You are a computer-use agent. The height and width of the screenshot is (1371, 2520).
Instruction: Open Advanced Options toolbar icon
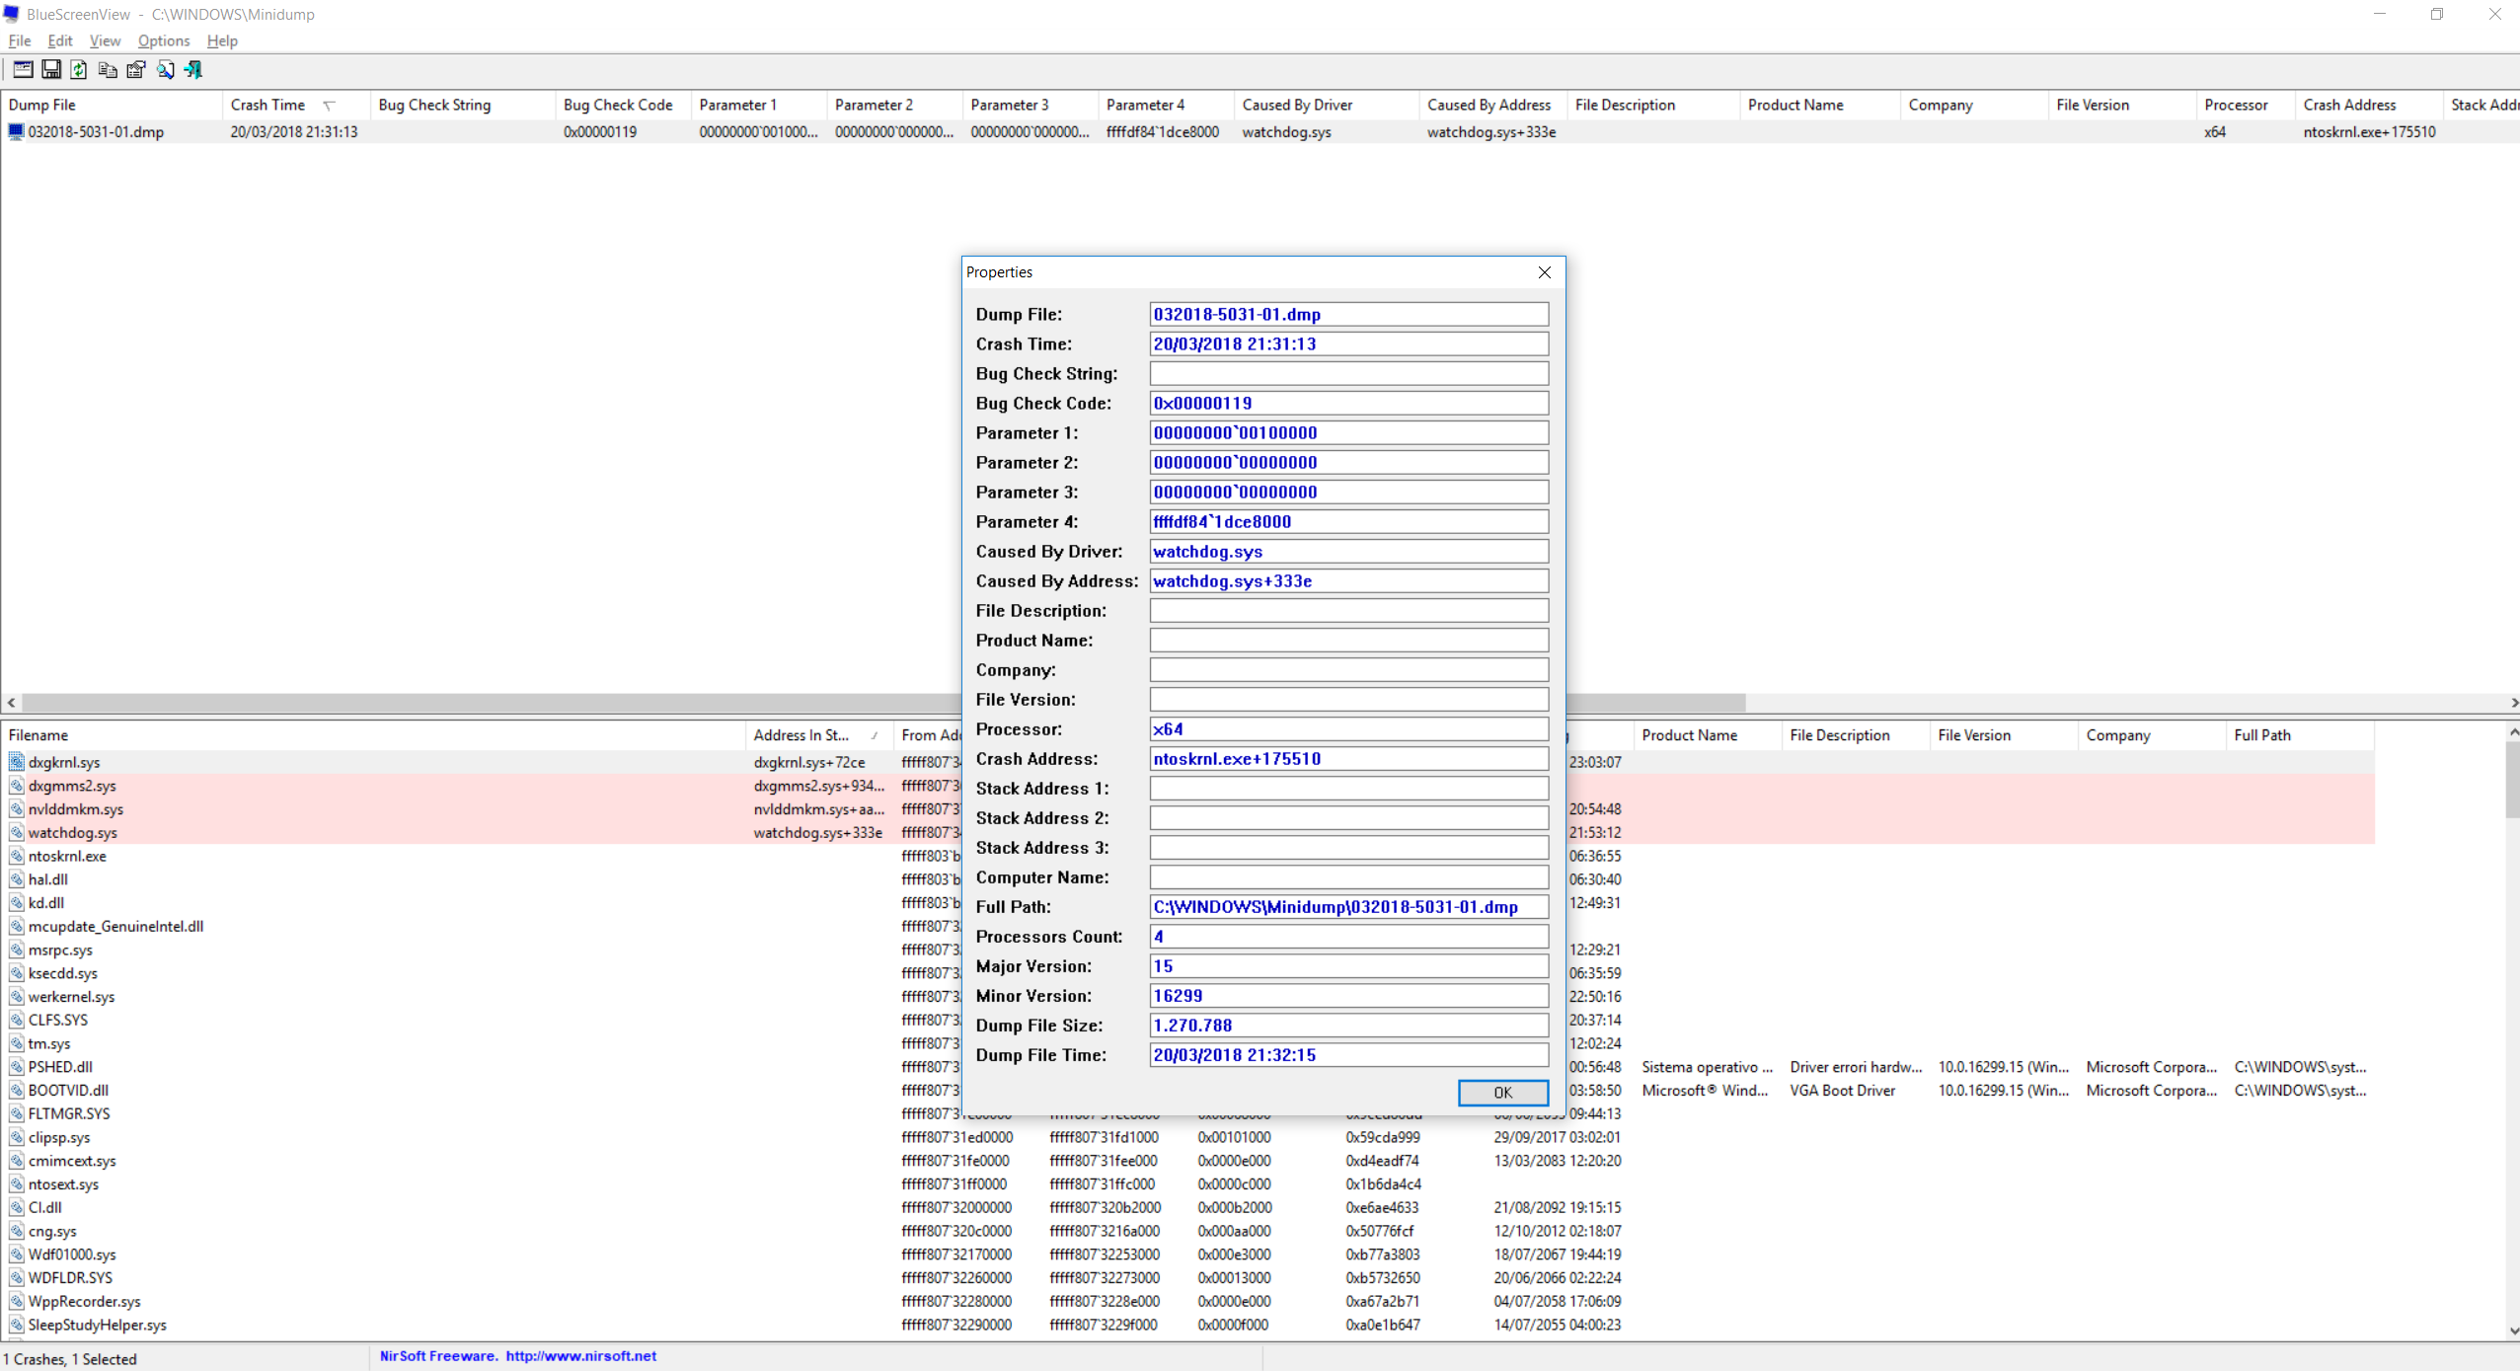[x=22, y=70]
